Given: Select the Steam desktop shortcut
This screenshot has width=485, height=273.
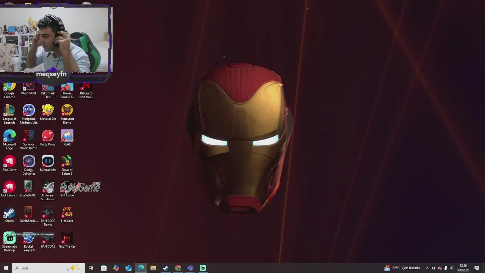Looking at the screenshot, I should [x=9, y=215].
